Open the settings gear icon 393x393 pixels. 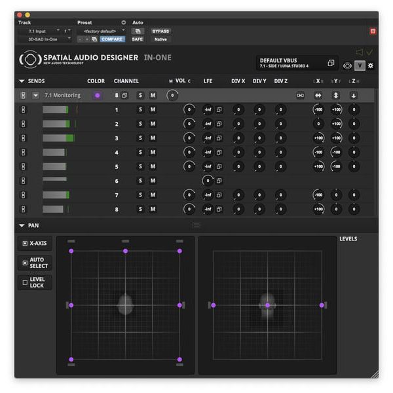pyautogui.click(x=371, y=65)
